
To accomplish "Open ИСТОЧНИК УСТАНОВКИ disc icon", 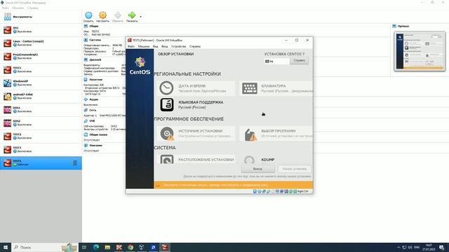I will [x=167, y=134].
